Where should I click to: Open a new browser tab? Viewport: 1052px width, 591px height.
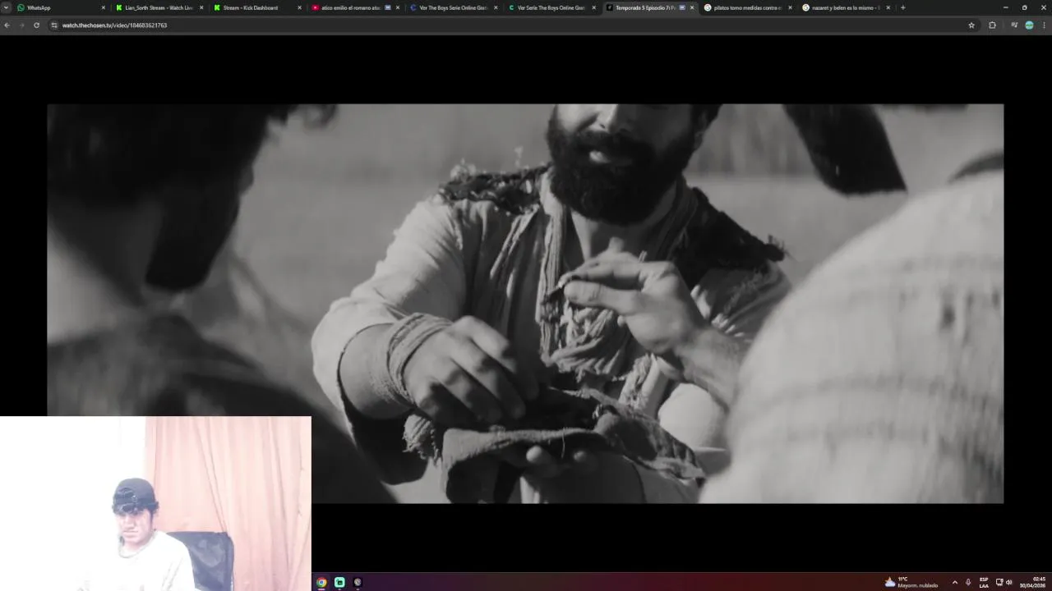click(x=902, y=7)
